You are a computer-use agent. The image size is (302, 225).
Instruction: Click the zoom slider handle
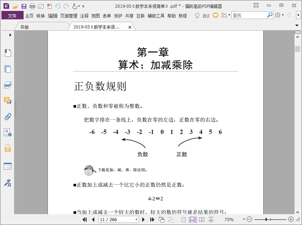tap(266, 219)
